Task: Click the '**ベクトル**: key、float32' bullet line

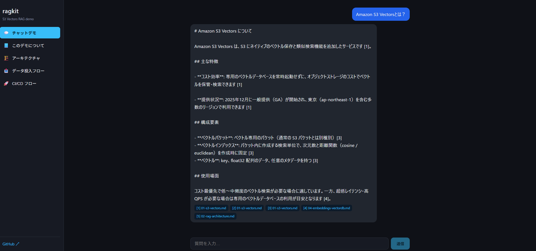Action: [256, 160]
